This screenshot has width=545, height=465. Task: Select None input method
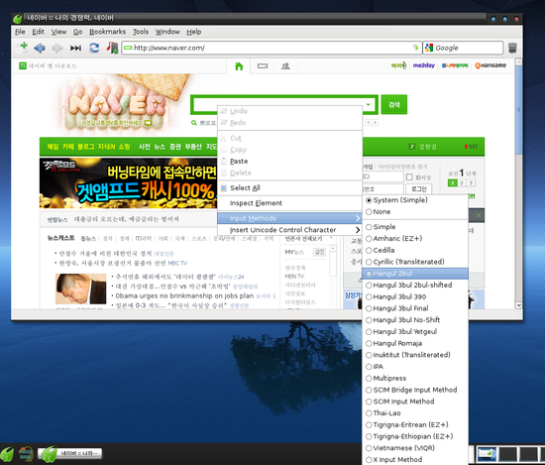point(415,212)
